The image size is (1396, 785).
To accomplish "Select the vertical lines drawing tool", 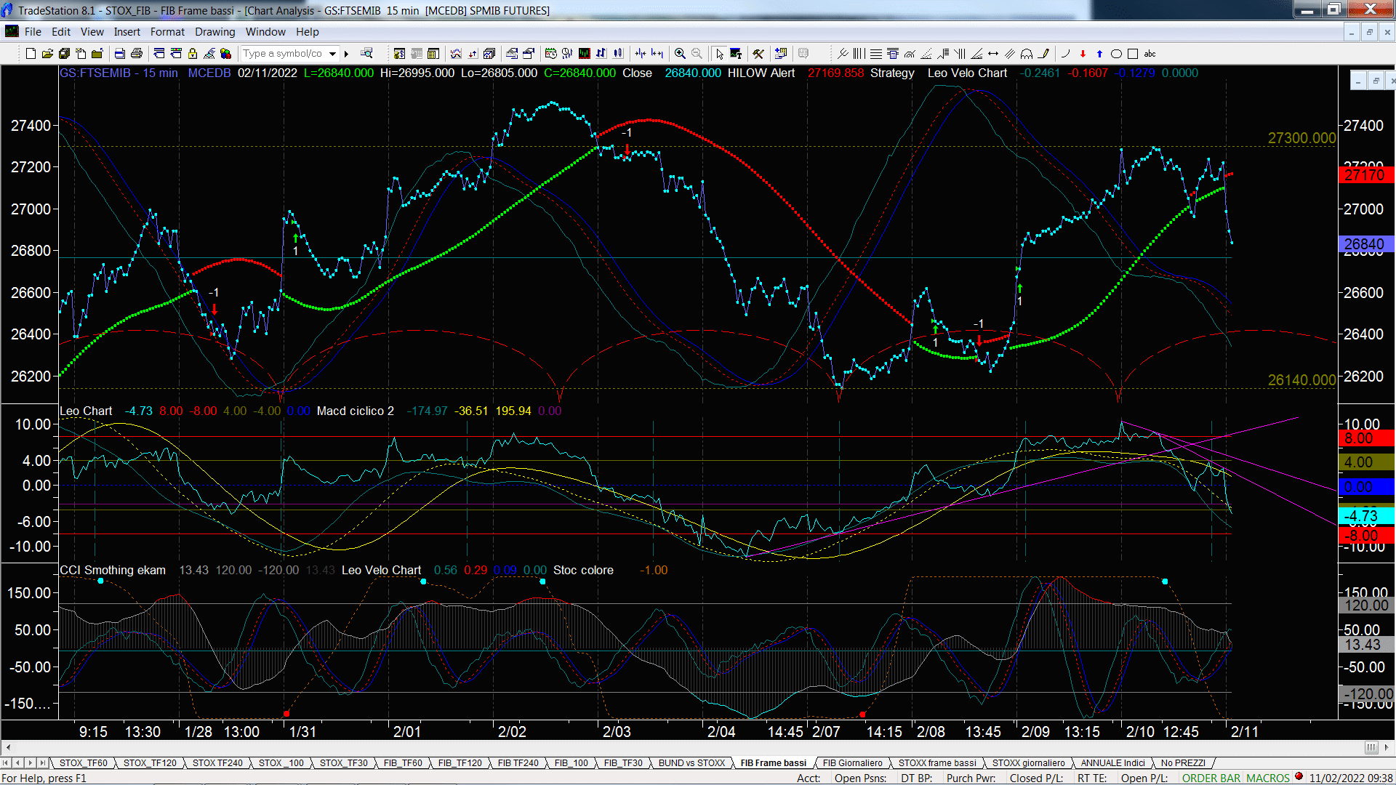I will click(x=859, y=54).
